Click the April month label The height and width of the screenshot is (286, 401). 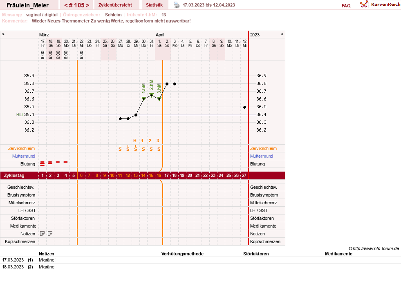pos(160,35)
